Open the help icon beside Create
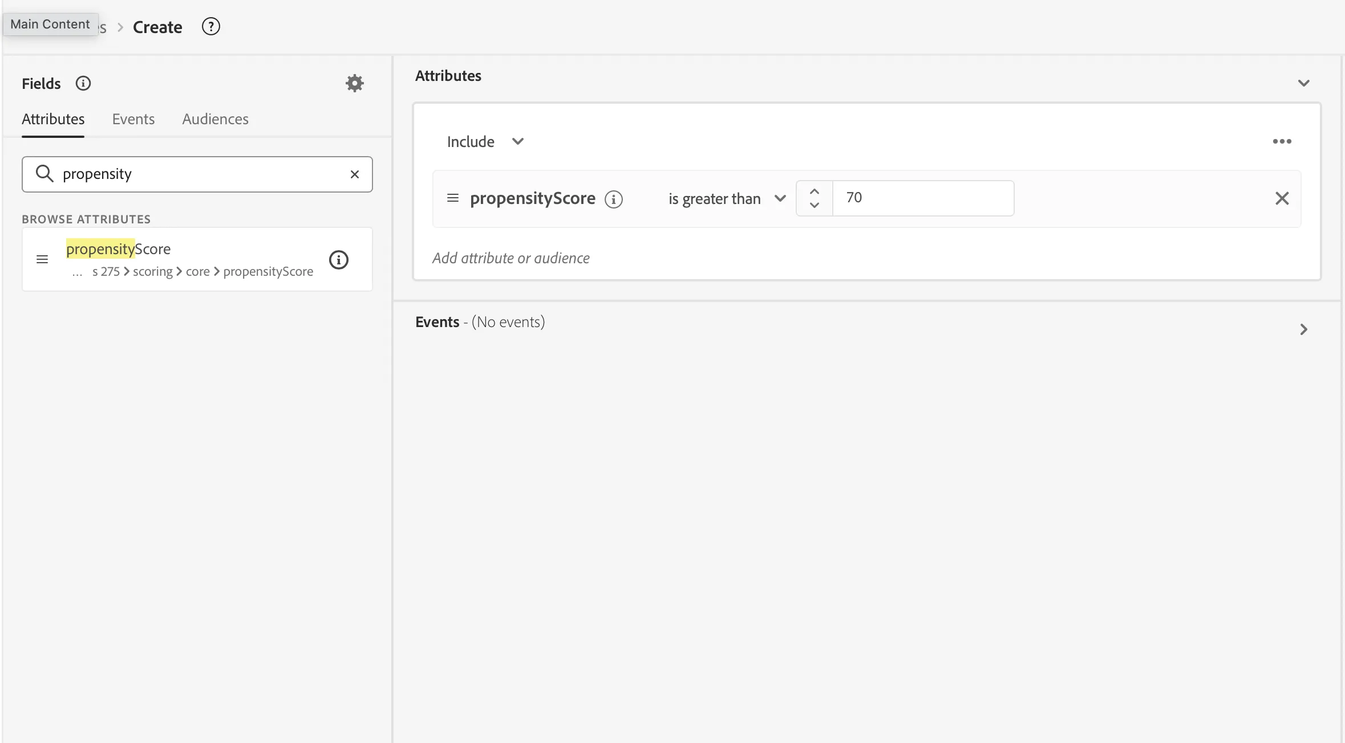 coord(211,26)
